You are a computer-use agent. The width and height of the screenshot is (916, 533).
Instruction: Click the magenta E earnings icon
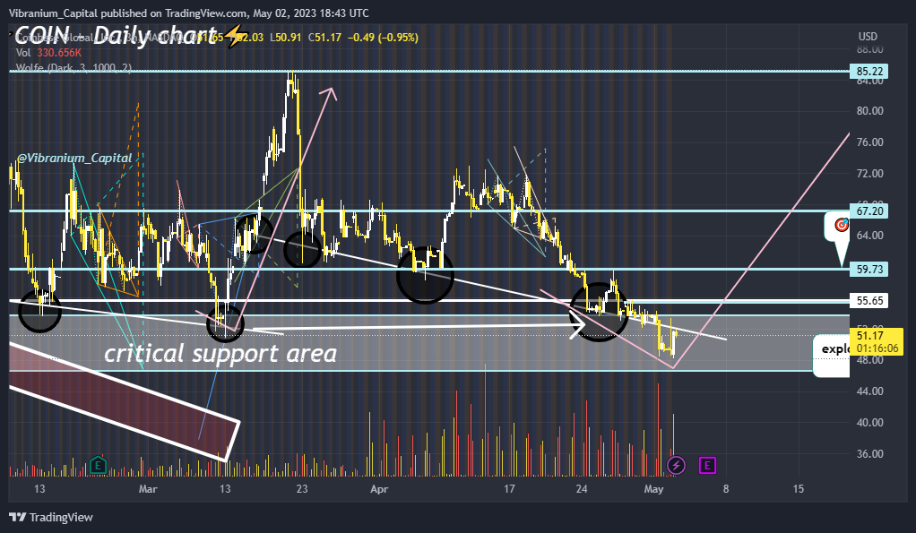[x=707, y=465]
